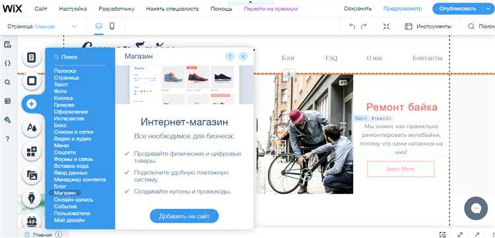Click the strip handle icon above photo
Screen dimensions: 495x238
pyautogui.click(x=289, y=74)
